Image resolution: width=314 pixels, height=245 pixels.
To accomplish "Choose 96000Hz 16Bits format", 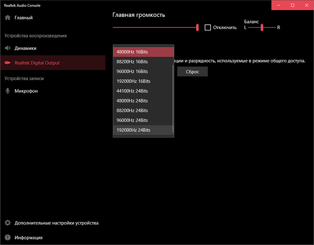I will click(x=143, y=71).
